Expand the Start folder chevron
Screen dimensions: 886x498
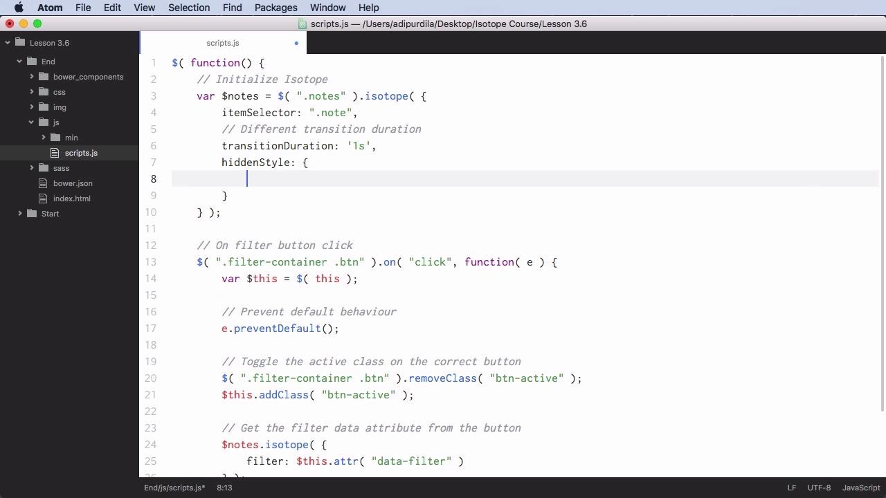(x=20, y=214)
